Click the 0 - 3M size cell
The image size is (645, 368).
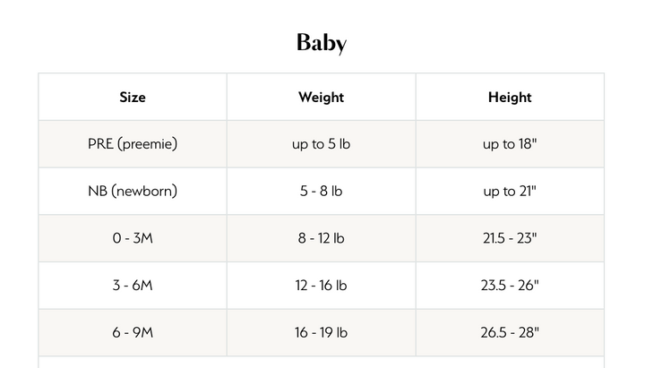[133, 238]
